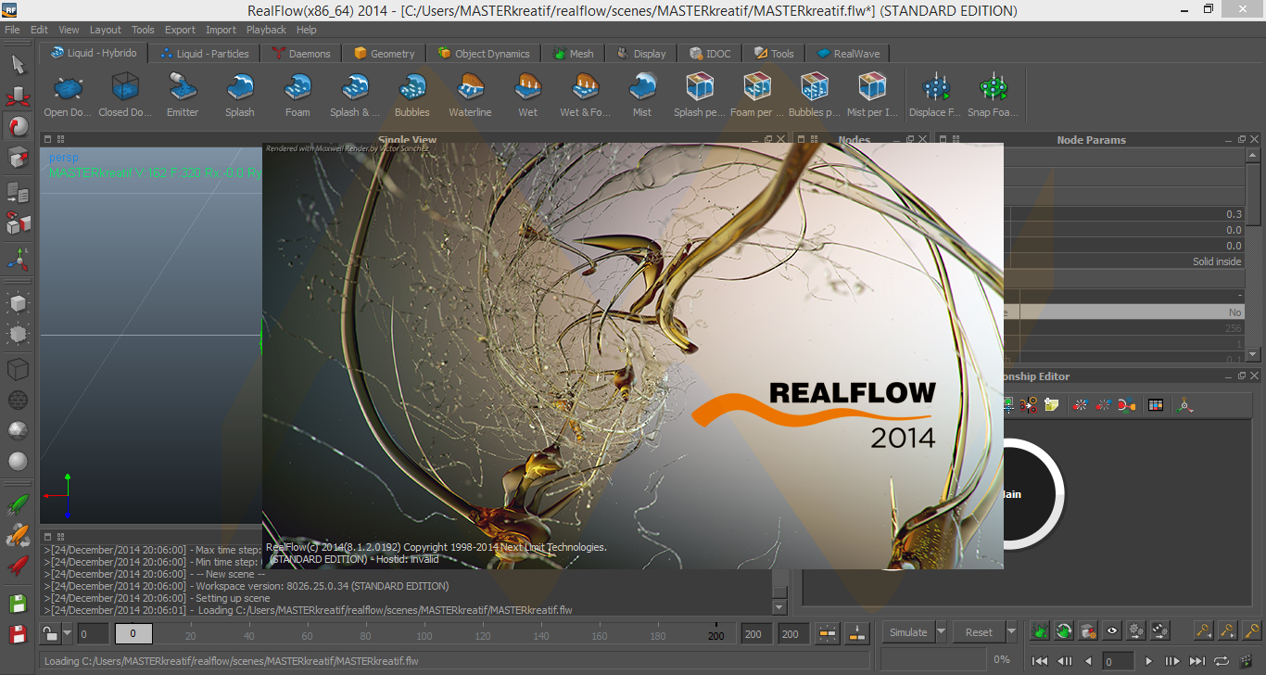Image resolution: width=1266 pixels, height=675 pixels.
Task: Toggle the eye visibility button
Action: 1111,632
